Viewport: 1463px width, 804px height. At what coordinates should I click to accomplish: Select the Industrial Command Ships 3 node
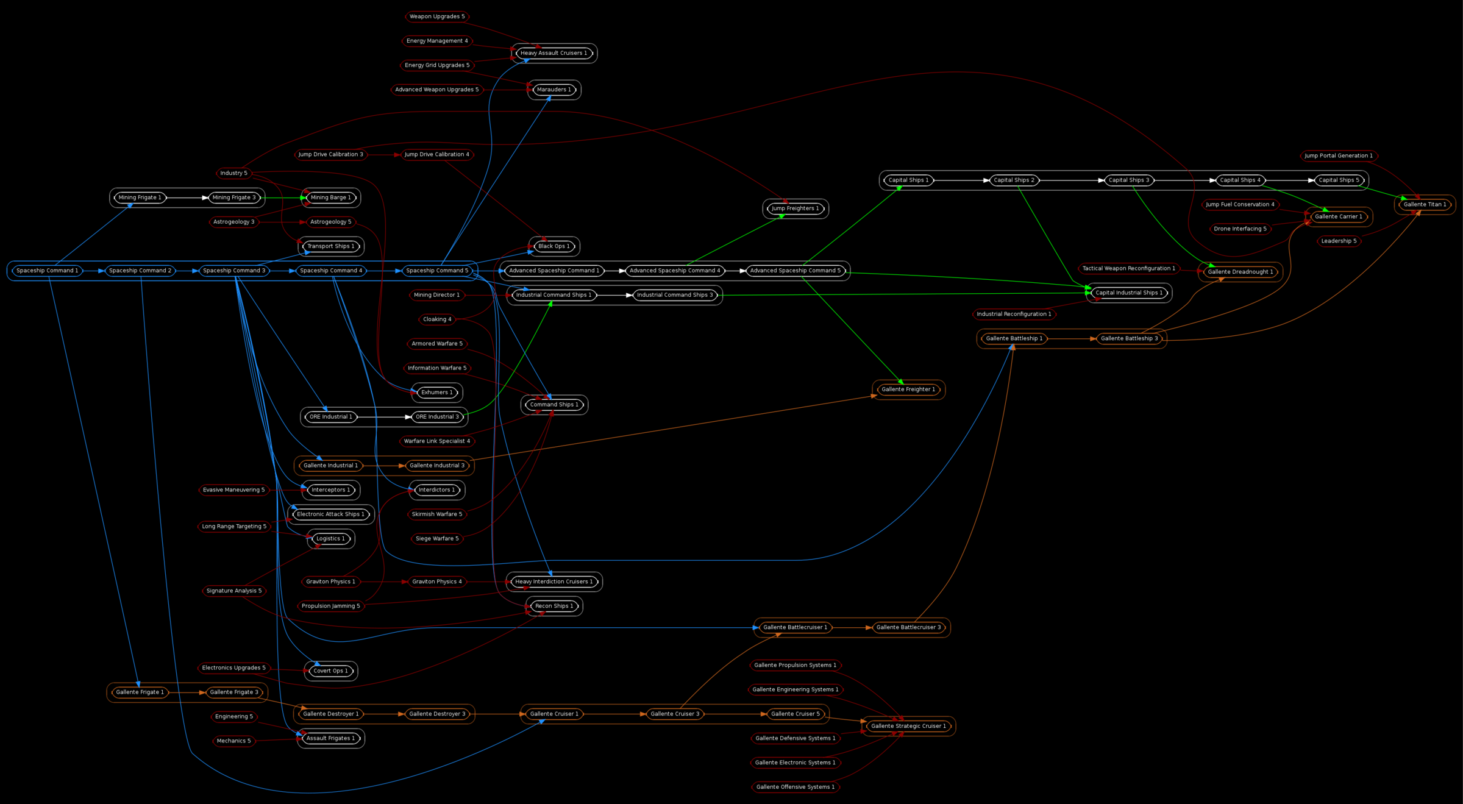tap(676, 294)
